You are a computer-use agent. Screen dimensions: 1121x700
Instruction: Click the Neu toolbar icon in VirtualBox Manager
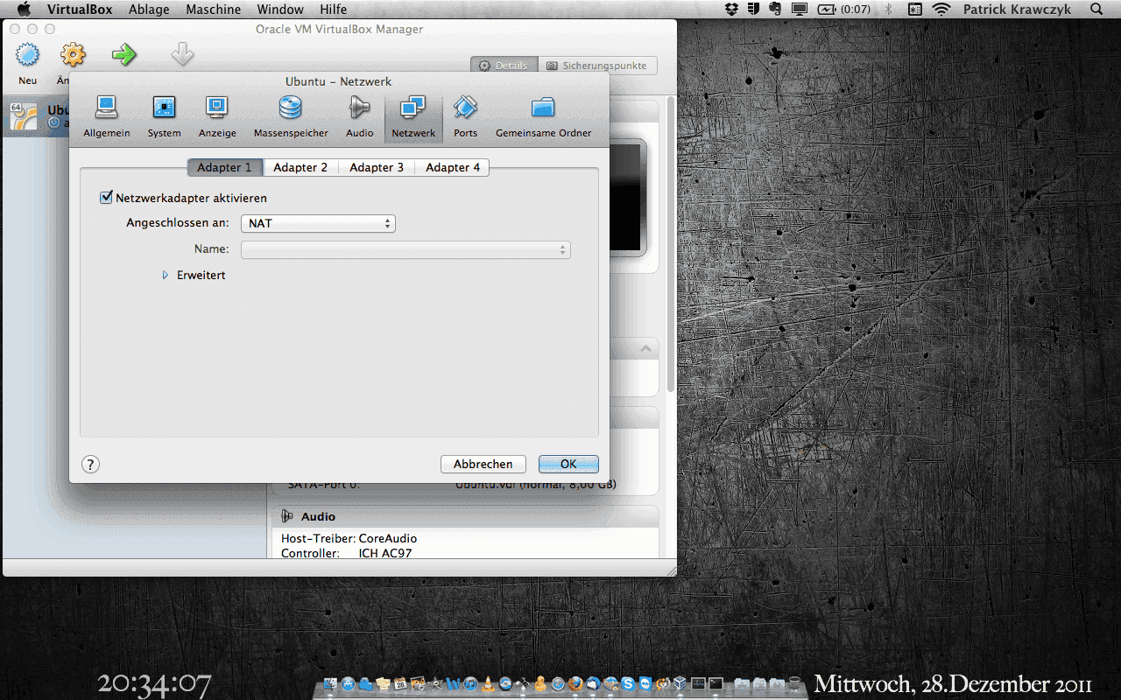28,57
